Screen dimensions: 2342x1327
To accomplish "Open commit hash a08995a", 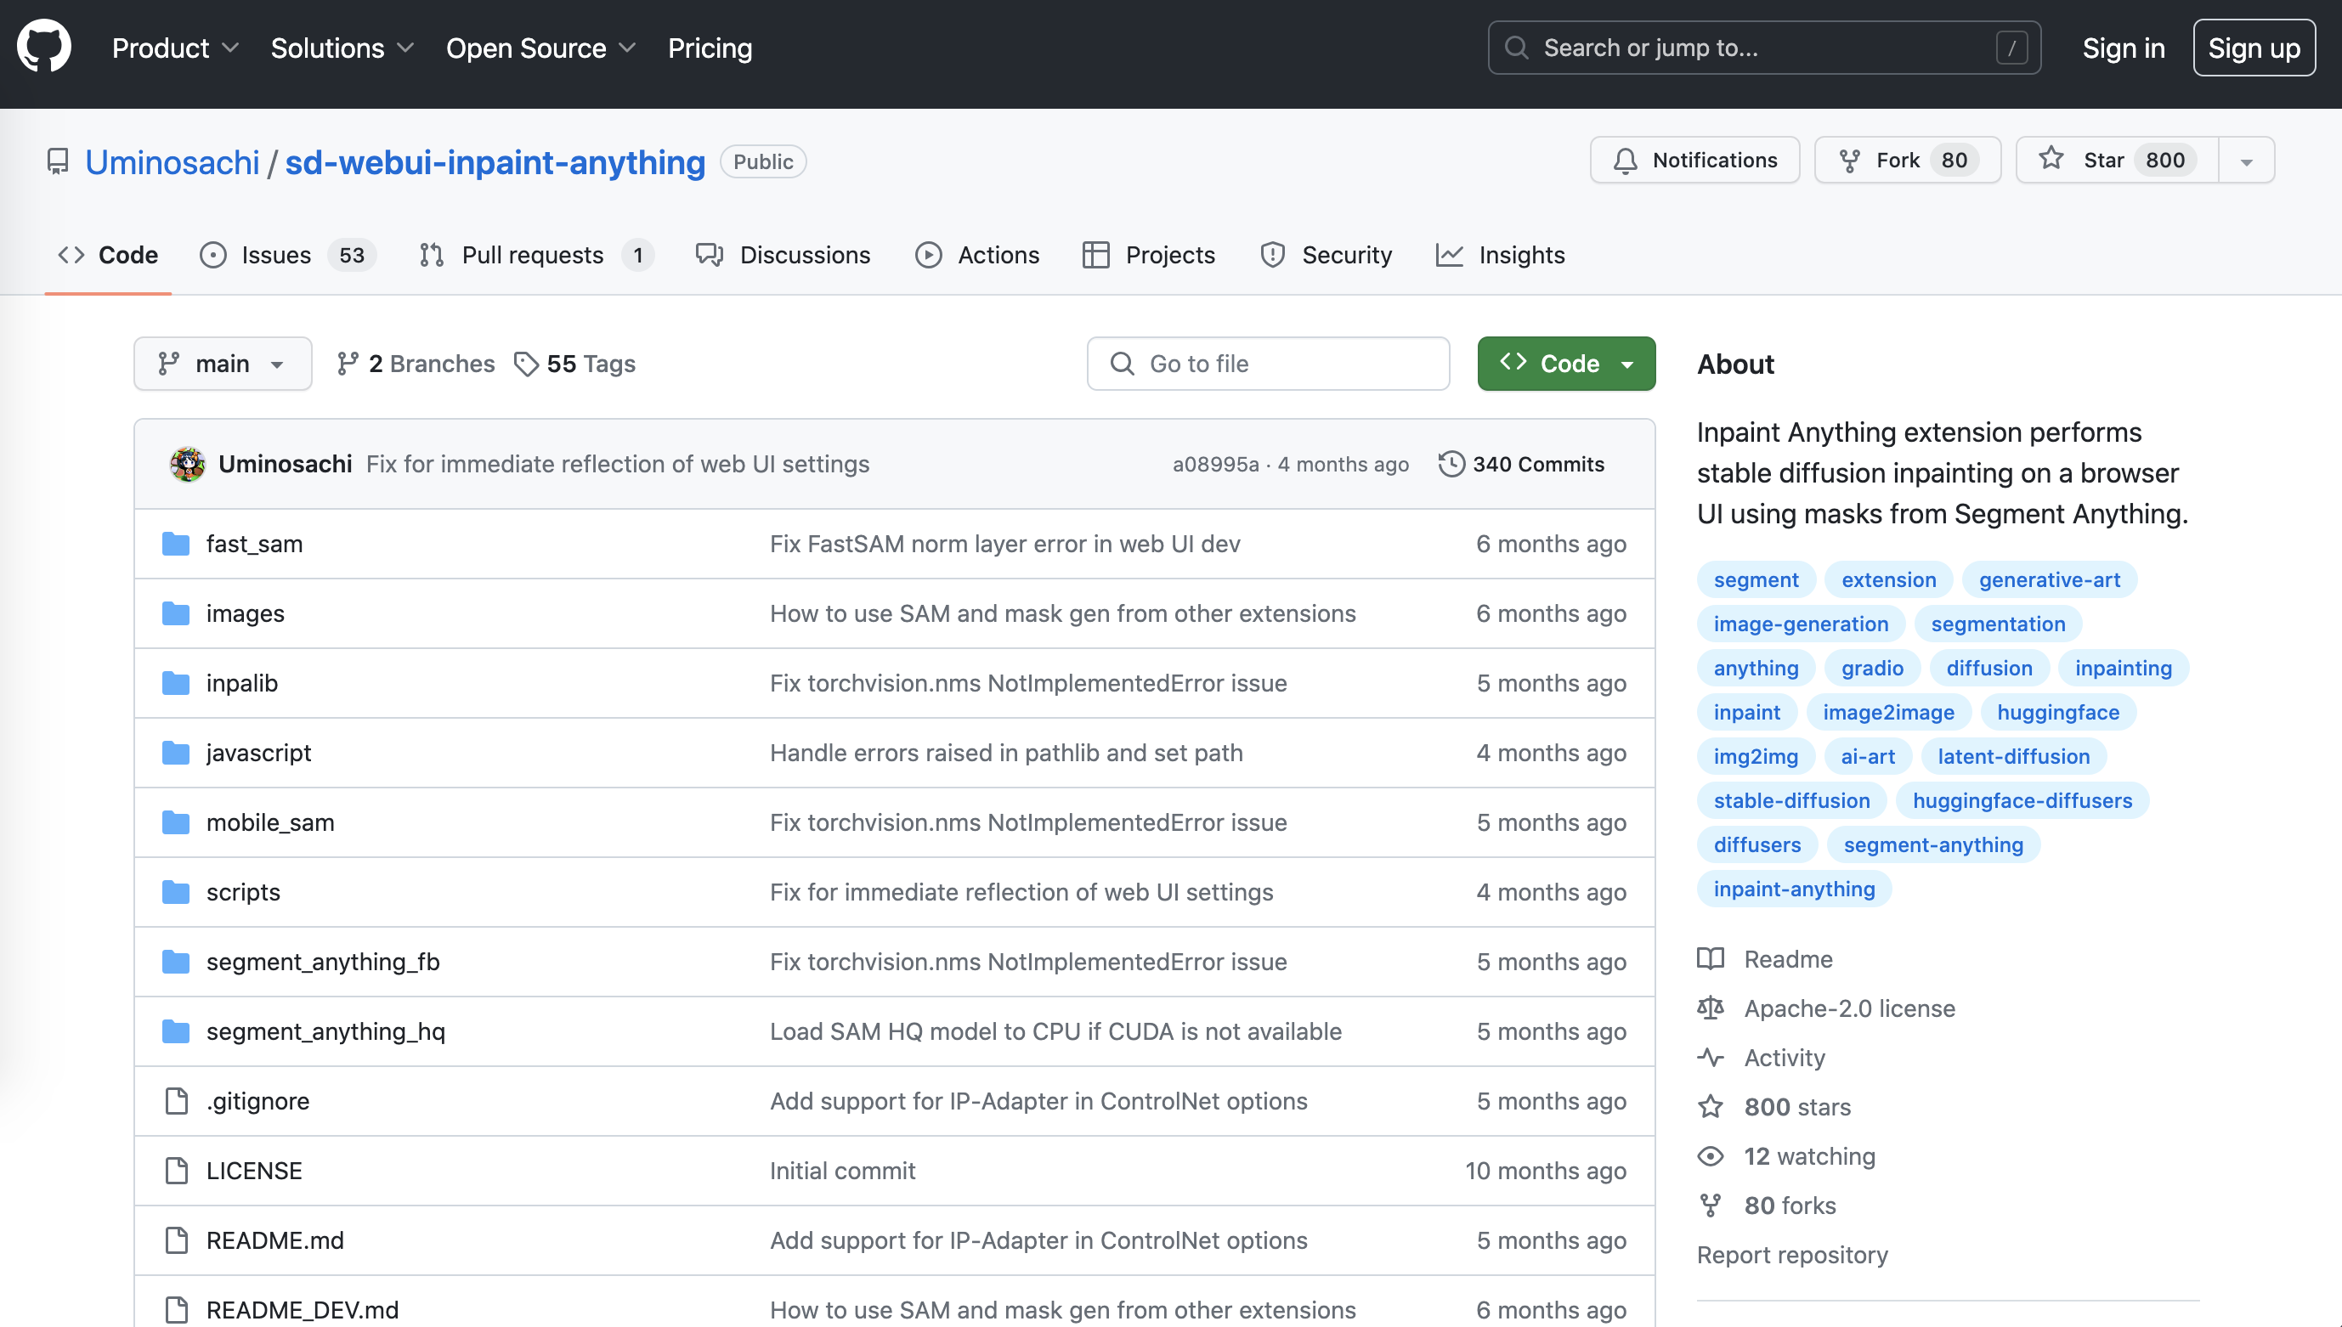I will click(x=1214, y=463).
